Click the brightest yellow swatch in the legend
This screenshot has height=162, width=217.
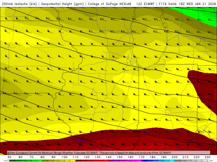tap(73, 161)
